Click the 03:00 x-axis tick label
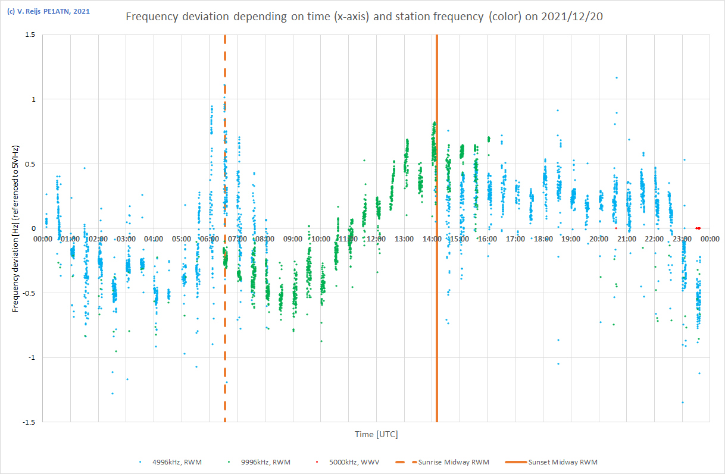This screenshot has height=474, width=725. click(126, 238)
